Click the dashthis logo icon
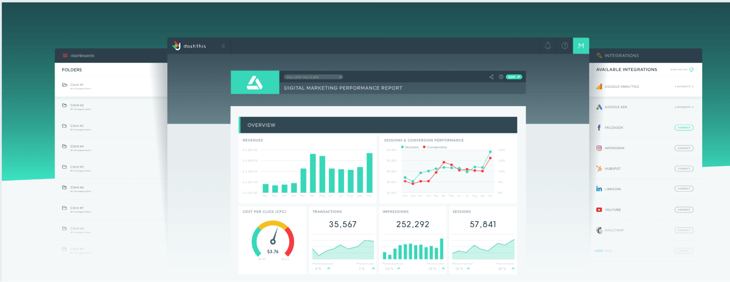This screenshot has width=730, height=282. tap(176, 46)
